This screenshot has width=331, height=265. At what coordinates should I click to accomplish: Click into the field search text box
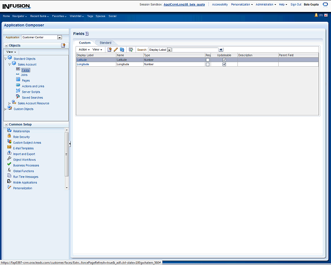click(x=195, y=50)
